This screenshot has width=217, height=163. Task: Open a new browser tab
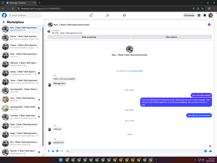pos(39,3)
